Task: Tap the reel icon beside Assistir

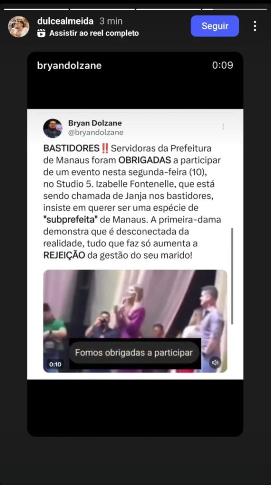Action: point(41,33)
